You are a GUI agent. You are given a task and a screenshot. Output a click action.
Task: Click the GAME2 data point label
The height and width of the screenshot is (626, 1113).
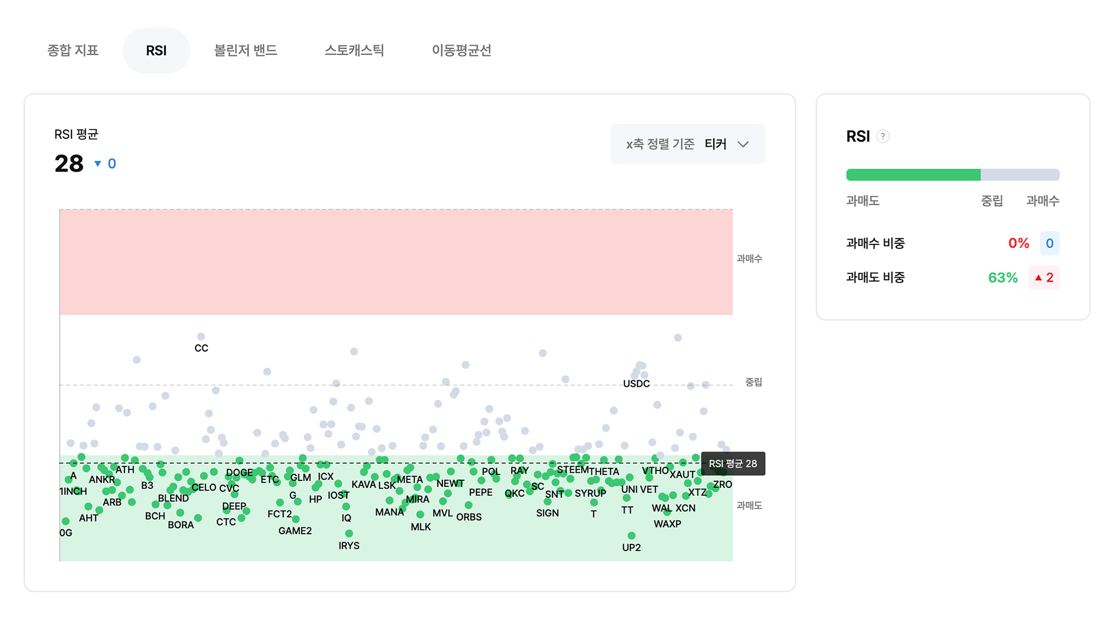click(295, 531)
